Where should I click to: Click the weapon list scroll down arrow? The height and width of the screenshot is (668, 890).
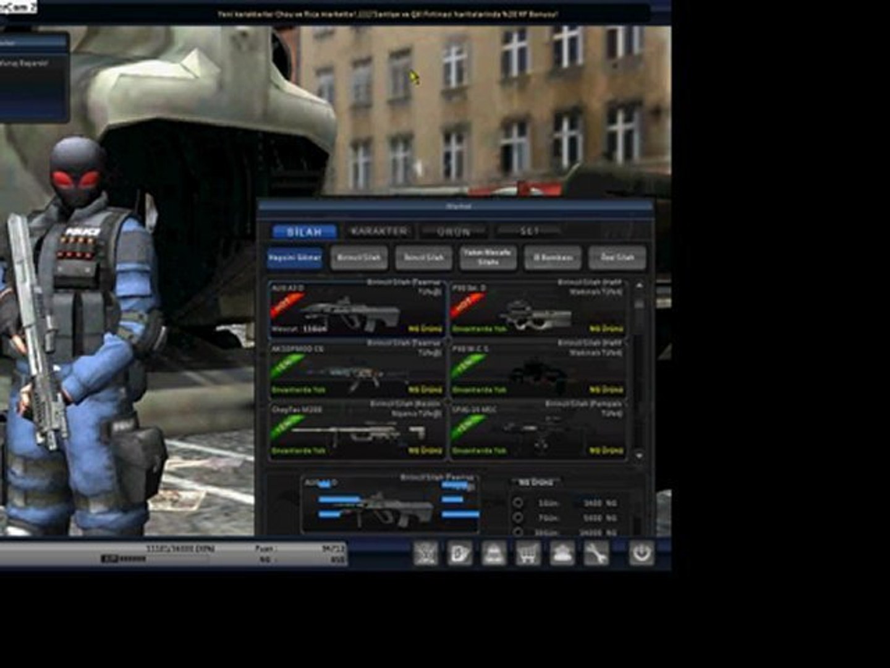(x=639, y=455)
